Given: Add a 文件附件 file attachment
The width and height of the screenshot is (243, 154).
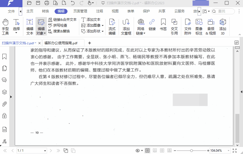Looking at the screenshot, I should (188, 26).
